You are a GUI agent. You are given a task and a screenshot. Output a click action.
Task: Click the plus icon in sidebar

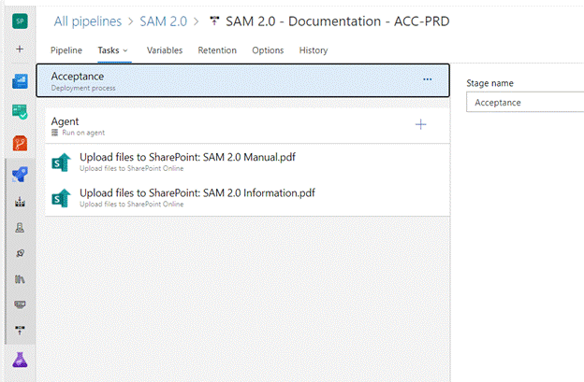pyautogui.click(x=20, y=50)
